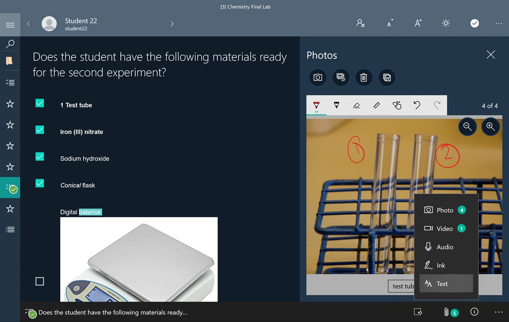Save the photo using the disk icon
Screen dimensions: 509x322
tap(387, 77)
